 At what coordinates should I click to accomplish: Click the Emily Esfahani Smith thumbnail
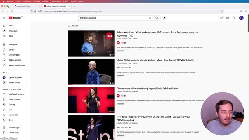point(91,100)
